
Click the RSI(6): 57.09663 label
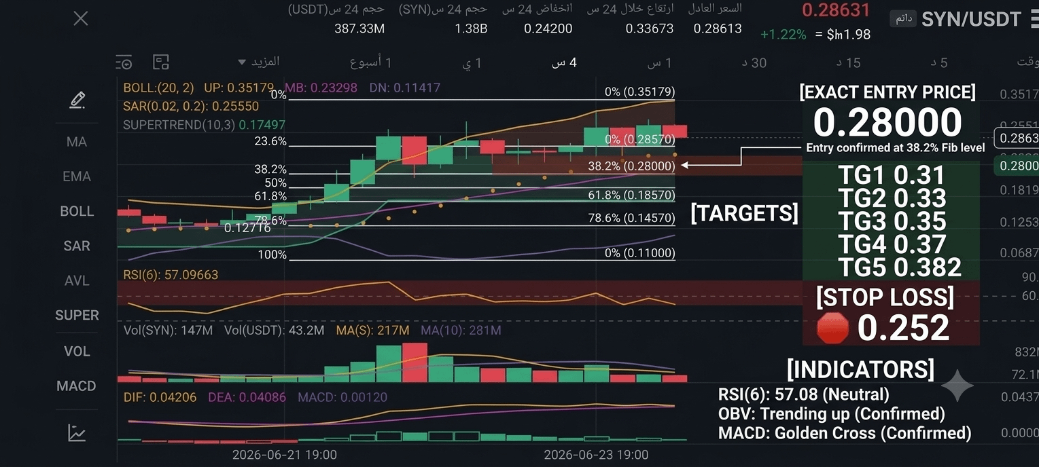pyautogui.click(x=171, y=275)
